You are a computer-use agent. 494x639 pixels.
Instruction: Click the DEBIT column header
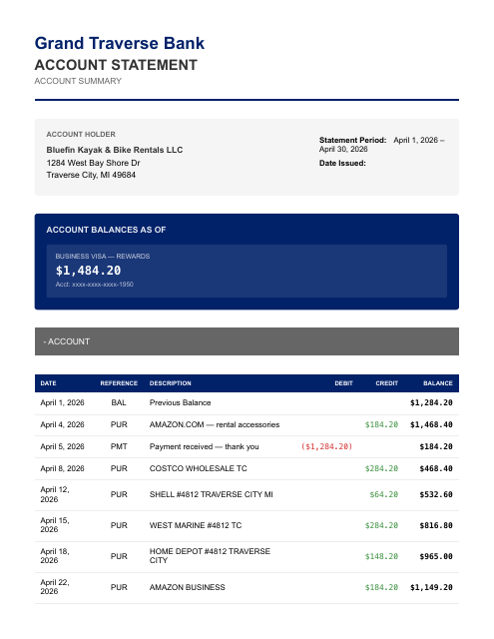point(343,383)
